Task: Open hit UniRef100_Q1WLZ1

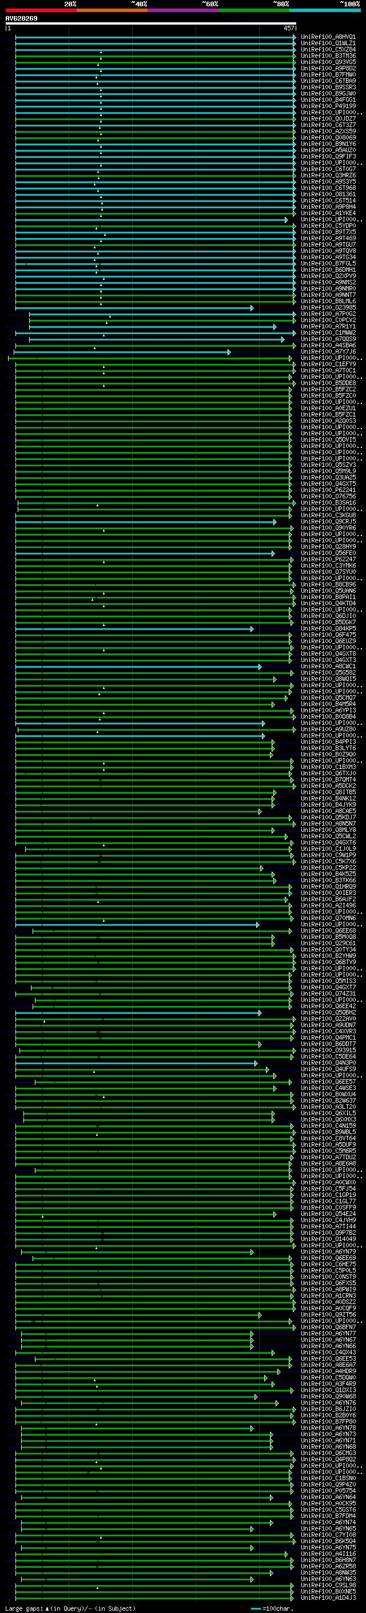Action: pos(328,44)
